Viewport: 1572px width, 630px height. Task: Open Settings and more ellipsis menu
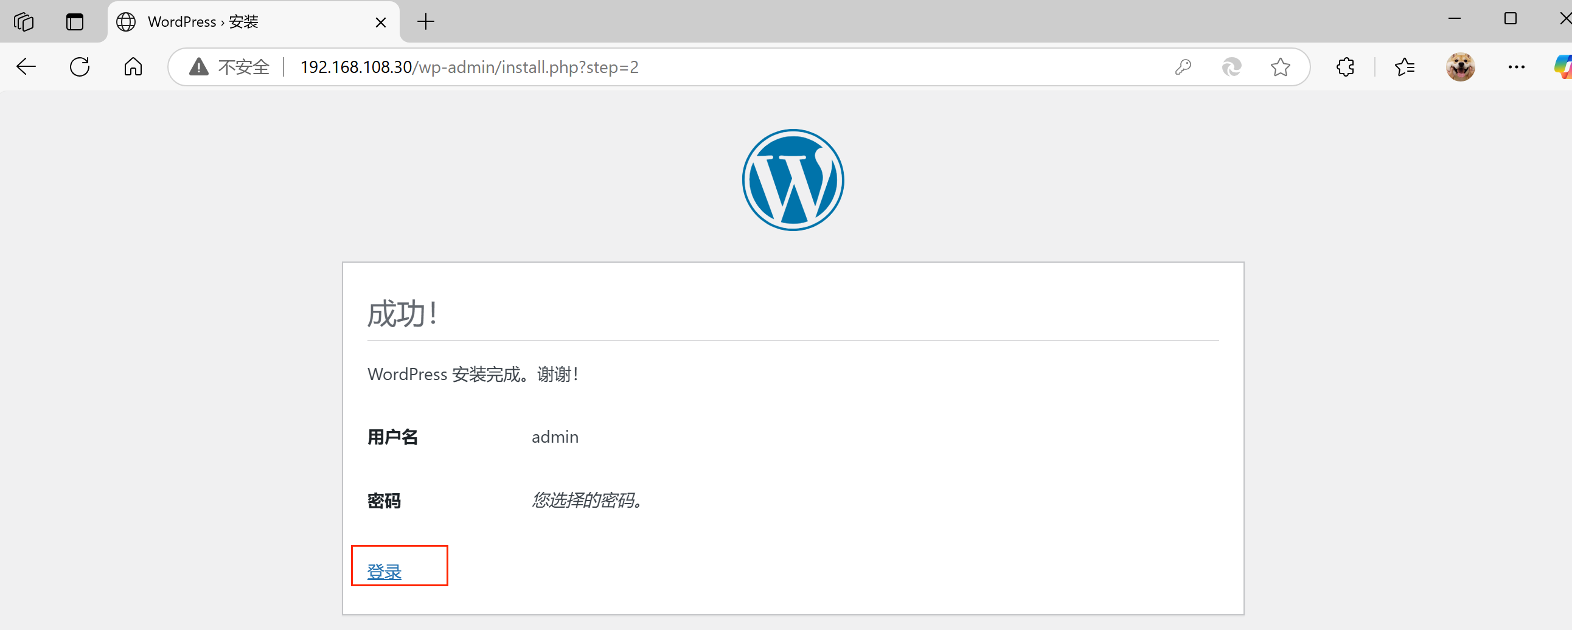coord(1517,67)
